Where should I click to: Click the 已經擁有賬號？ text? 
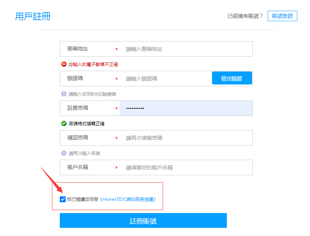point(245,16)
